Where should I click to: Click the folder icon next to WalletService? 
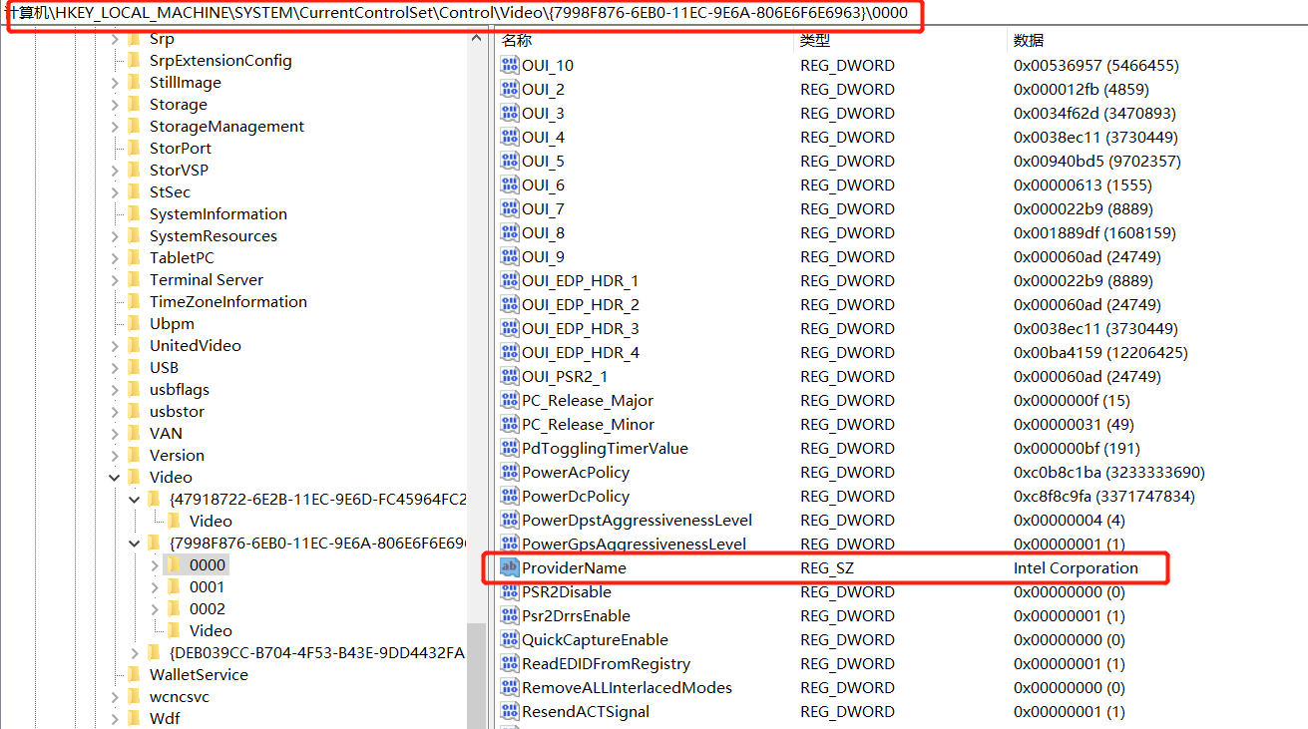[x=135, y=674]
